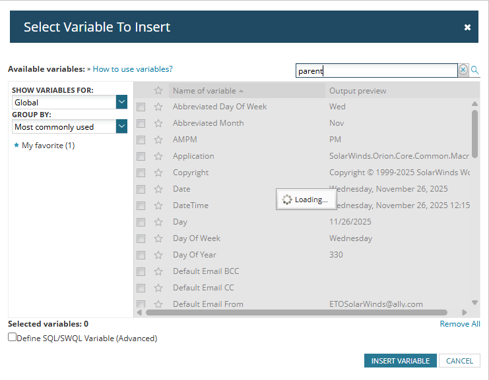Check the Abbreviated Day Of Week box
The width and height of the screenshot is (489, 380).
141,107
